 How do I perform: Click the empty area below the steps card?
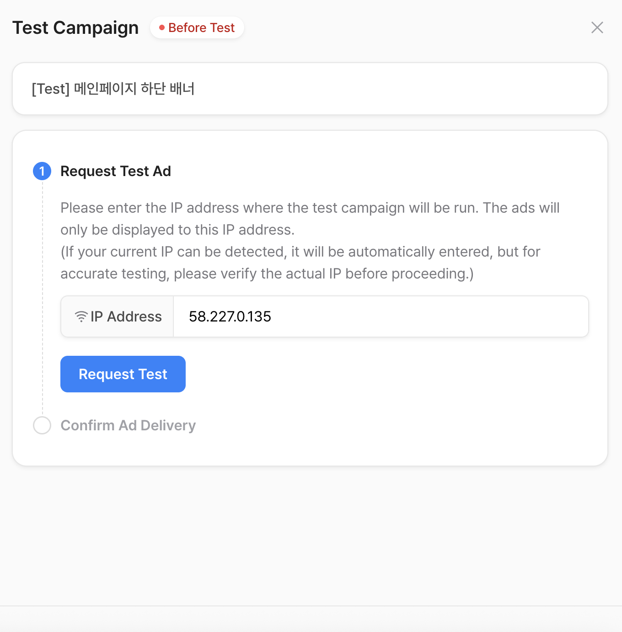[311, 535]
